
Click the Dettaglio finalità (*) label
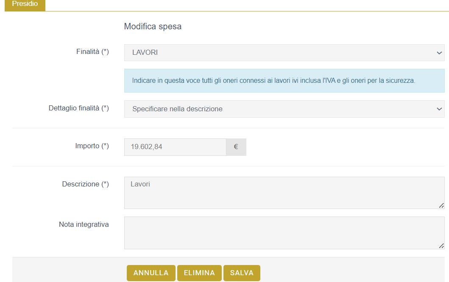point(79,108)
